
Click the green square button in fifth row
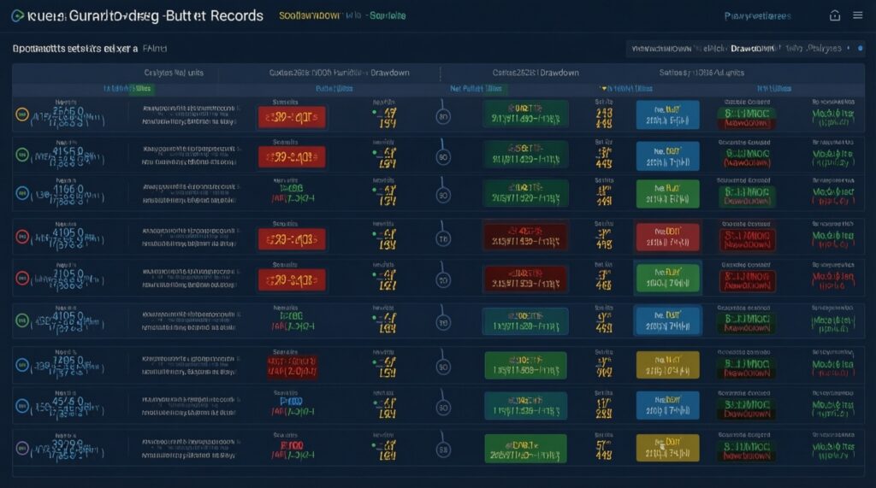pyautogui.click(x=667, y=278)
